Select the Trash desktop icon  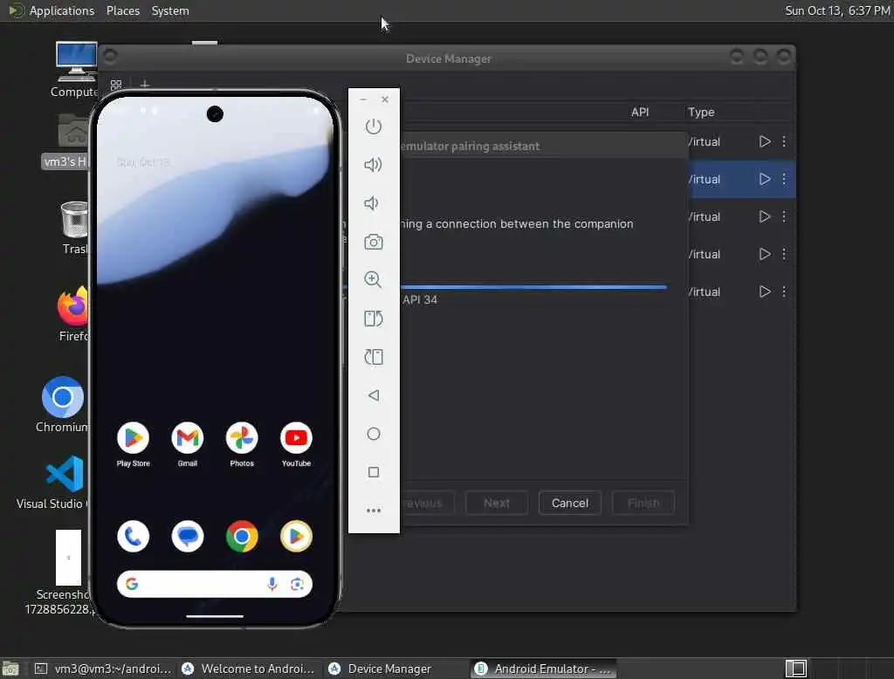click(75, 228)
